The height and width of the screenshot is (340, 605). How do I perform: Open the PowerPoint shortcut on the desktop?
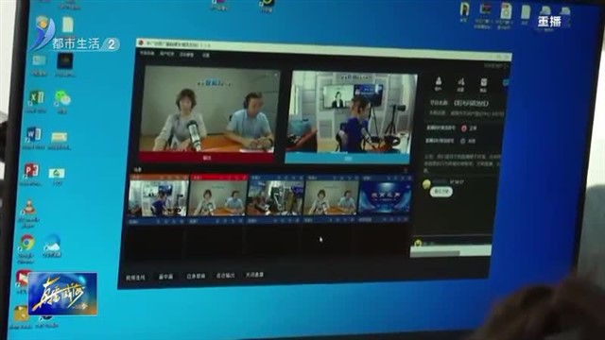(x=31, y=170)
